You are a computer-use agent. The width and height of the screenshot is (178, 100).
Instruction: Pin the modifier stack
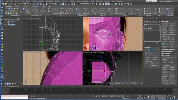[145, 43]
